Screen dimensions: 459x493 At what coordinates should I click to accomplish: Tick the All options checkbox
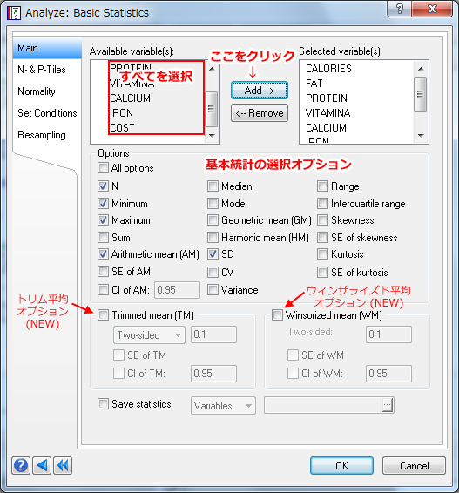(103, 168)
